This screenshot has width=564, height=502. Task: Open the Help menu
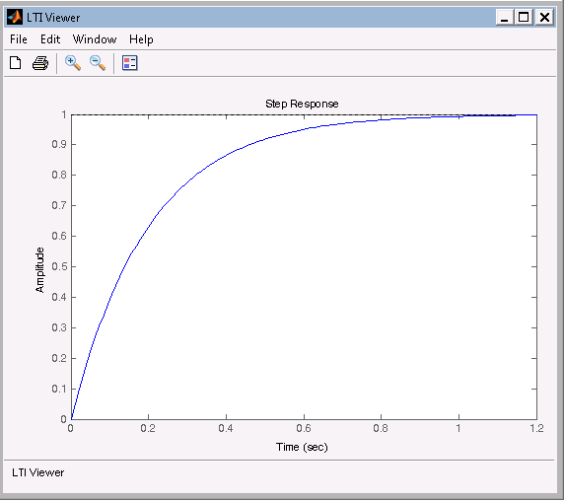(141, 39)
